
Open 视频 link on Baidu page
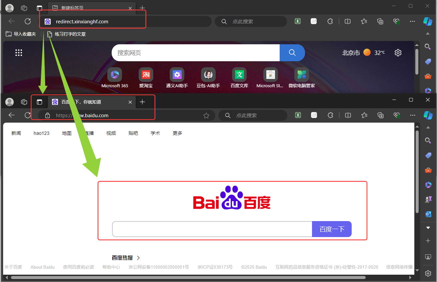(x=111, y=133)
